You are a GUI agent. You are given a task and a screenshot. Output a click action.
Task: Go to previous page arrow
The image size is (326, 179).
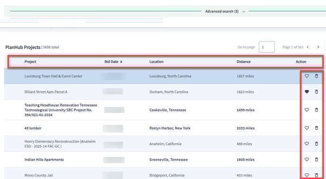click(308, 47)
